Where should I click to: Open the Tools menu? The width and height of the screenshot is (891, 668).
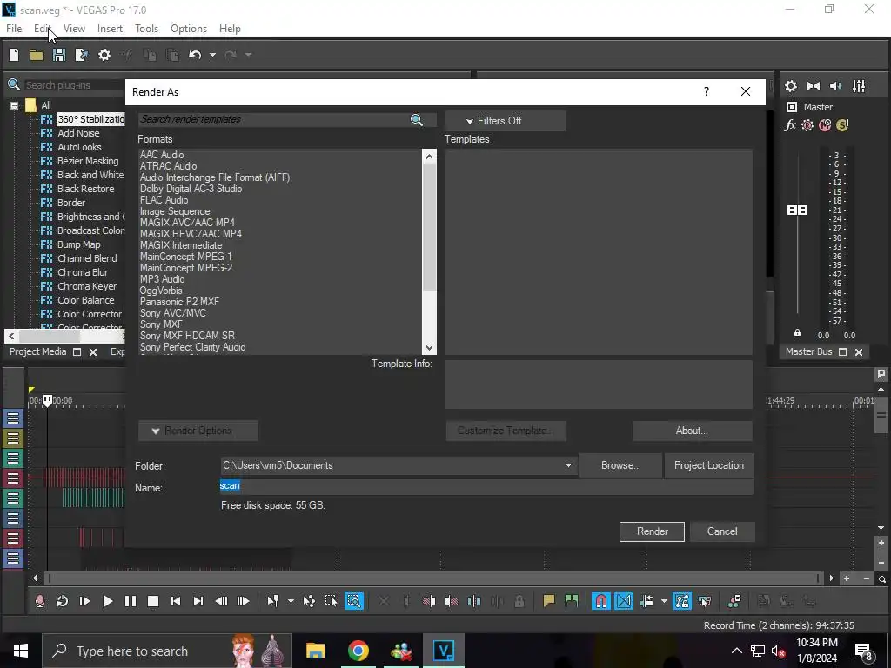[x=146, y=29]
